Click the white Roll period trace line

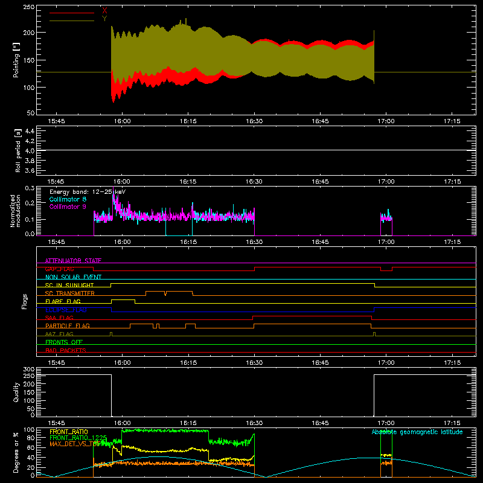point(256,150)
